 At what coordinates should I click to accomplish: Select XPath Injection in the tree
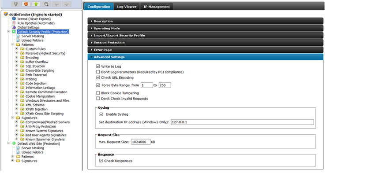point(37,109)
